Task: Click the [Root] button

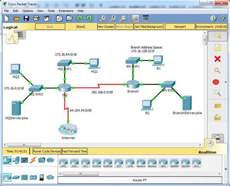Action: click(x=81, y=27)
